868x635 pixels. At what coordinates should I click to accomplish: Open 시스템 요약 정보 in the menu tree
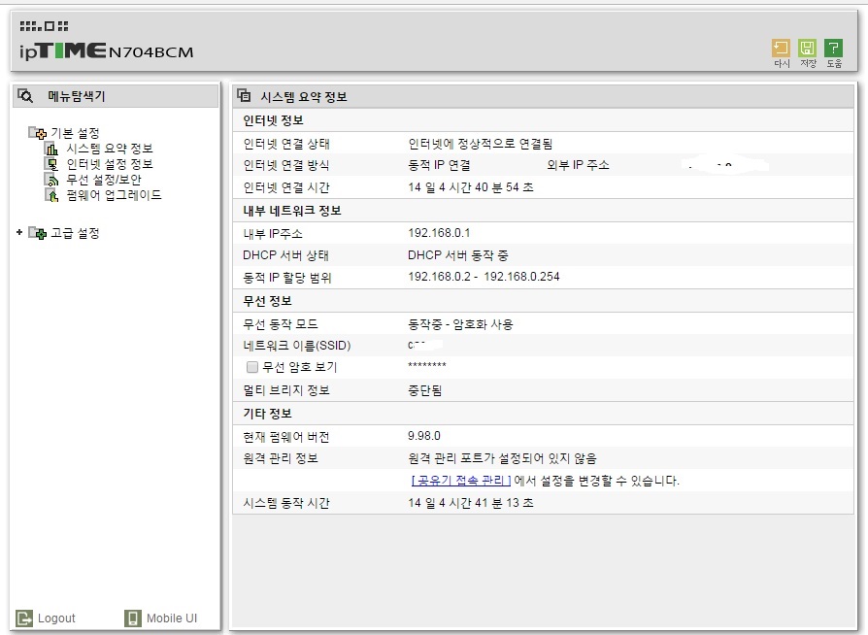point(110,149)
